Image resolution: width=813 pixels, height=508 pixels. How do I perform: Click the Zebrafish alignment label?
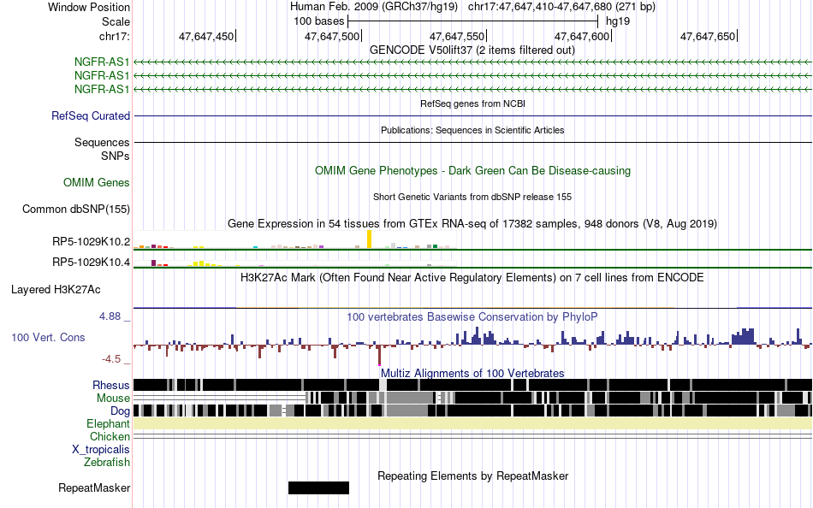107,462
